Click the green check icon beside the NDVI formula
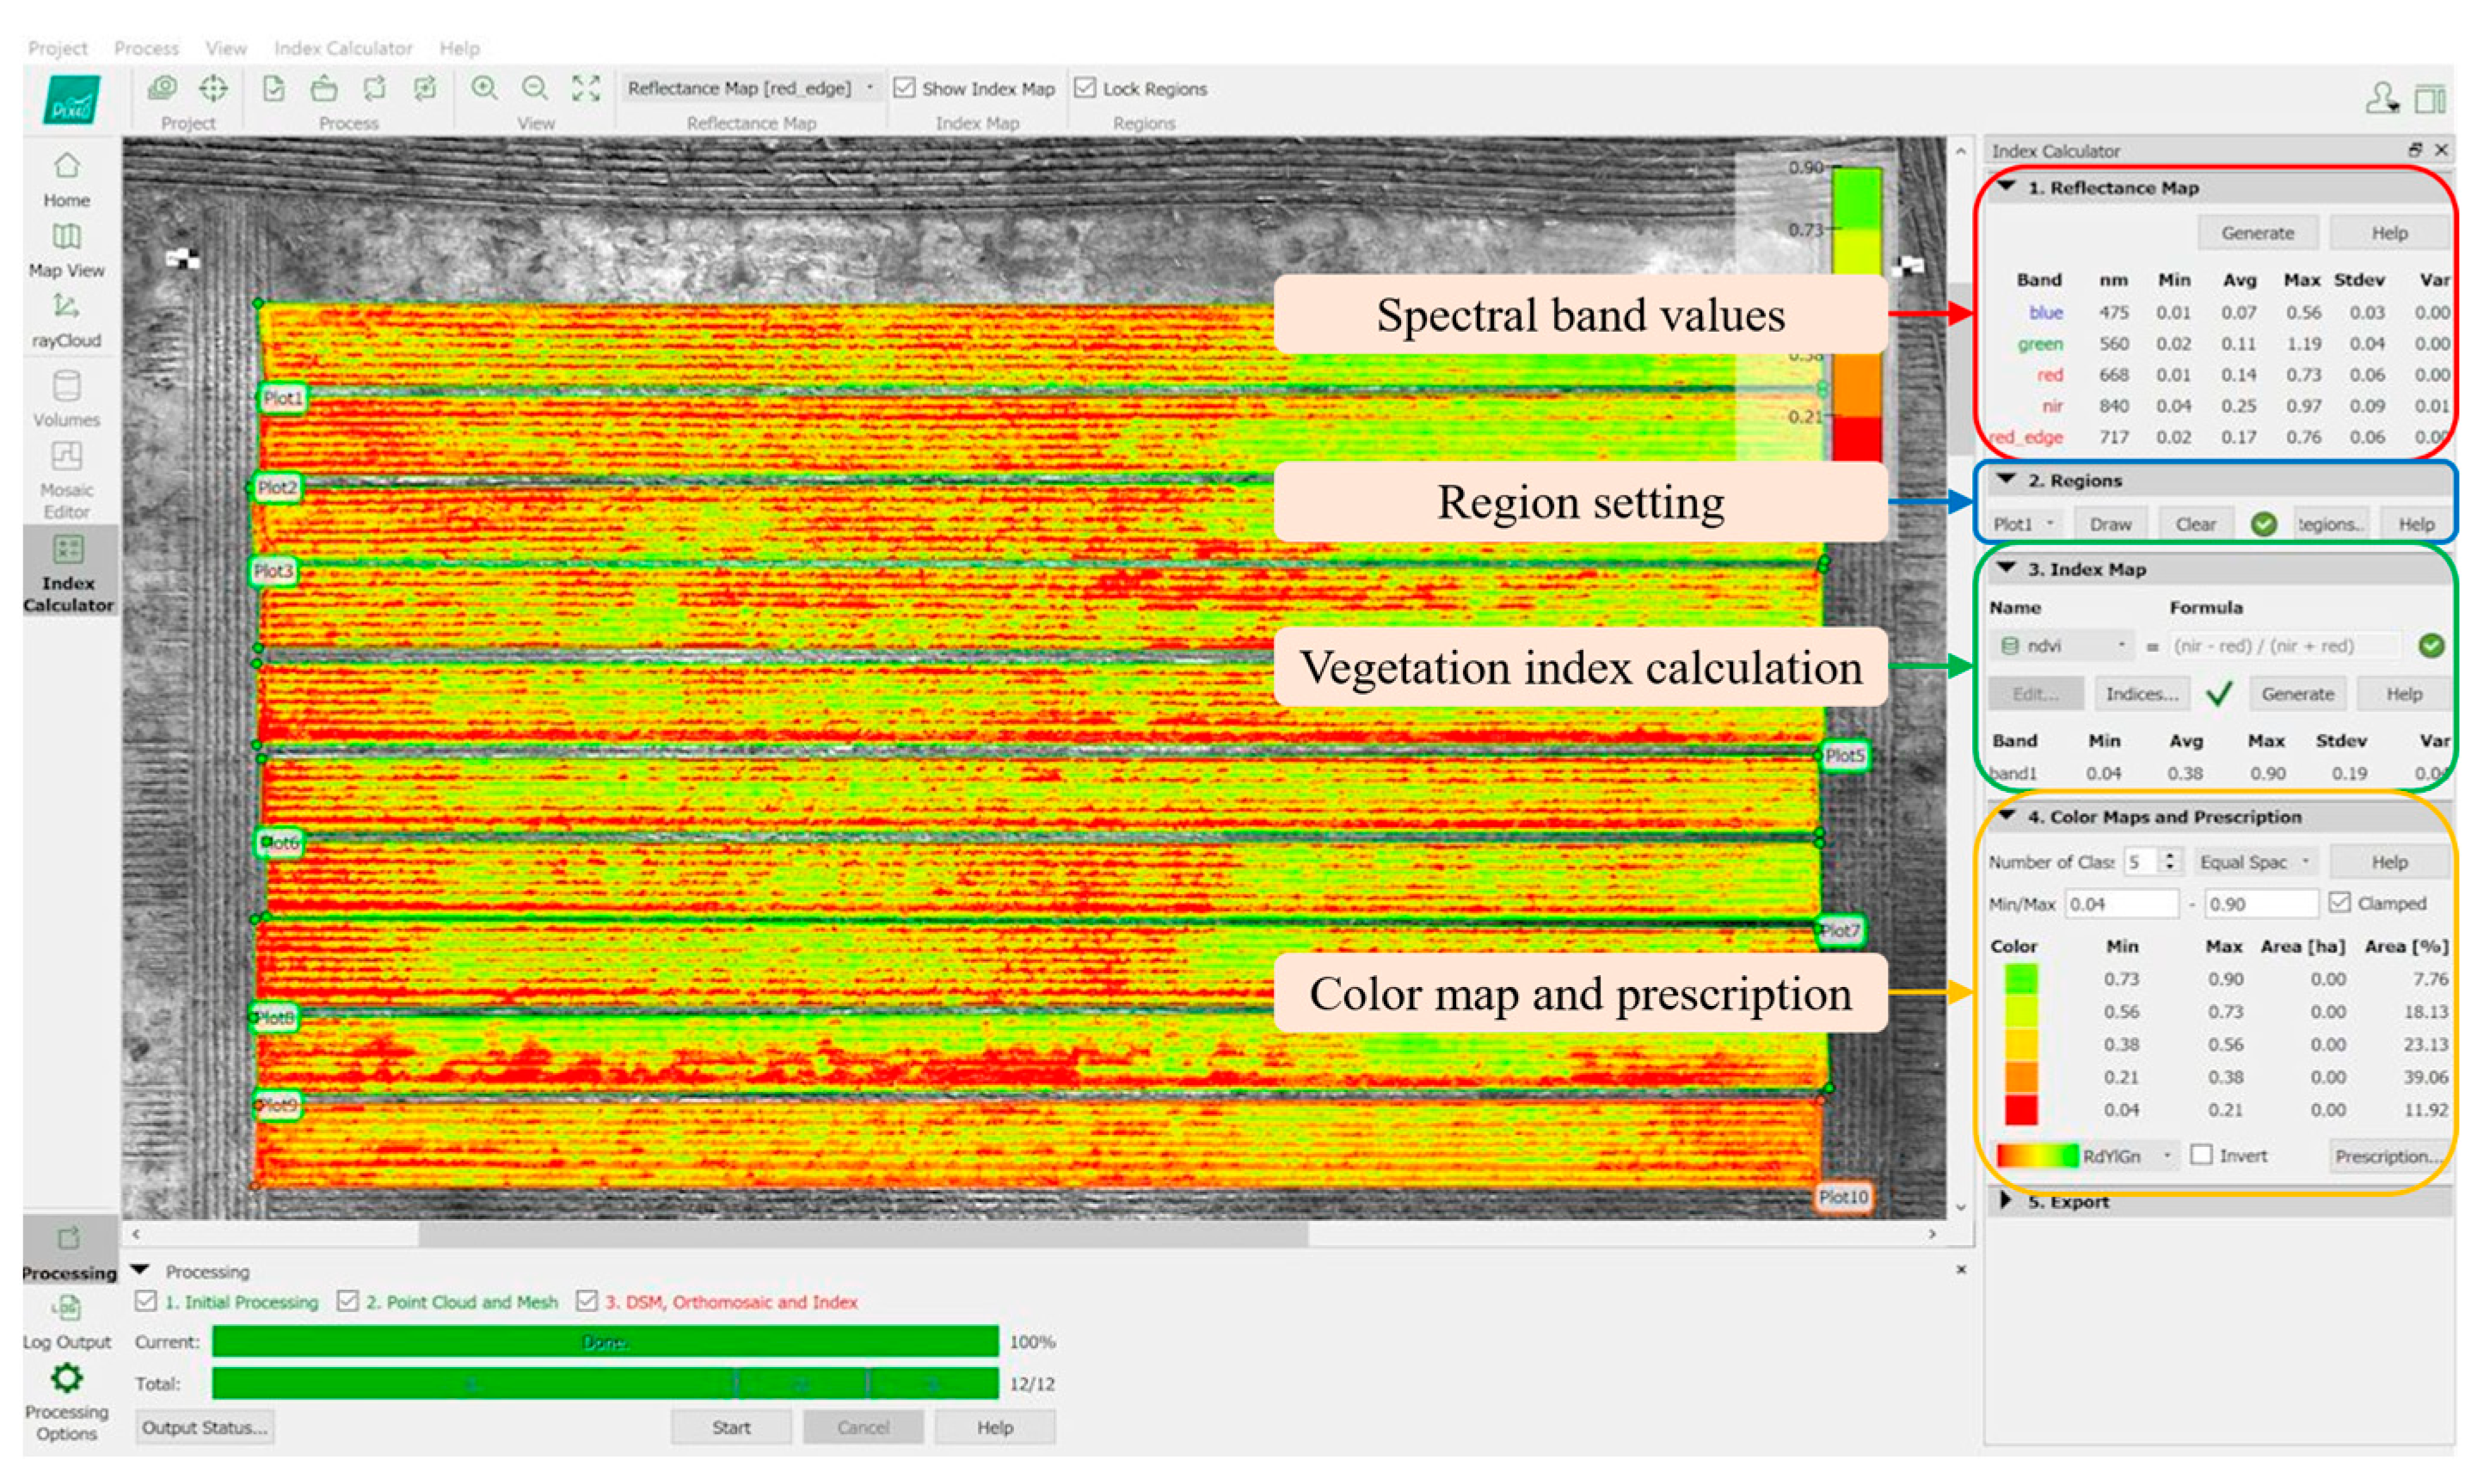Viewport: 2483px width, 1484px height. tap(2431, 646)
